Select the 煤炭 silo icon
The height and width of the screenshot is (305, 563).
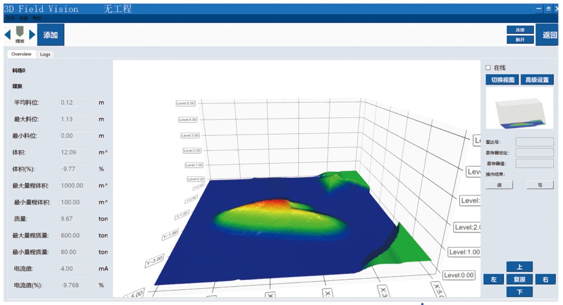pos(20,33)
